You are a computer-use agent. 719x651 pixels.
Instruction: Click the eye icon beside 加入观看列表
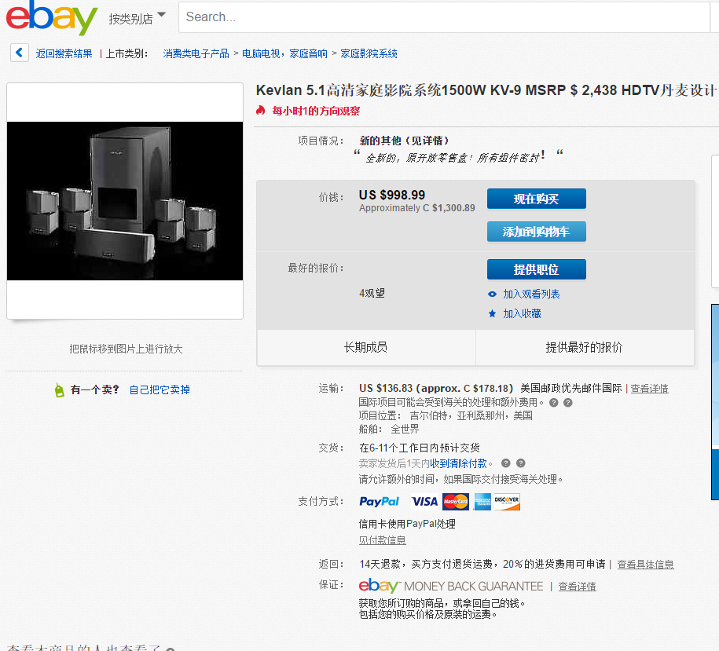pyautogui.click(x=492, y=294)
